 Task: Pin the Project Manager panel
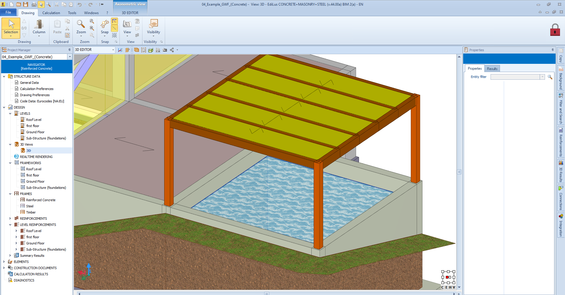coord(69,50)
